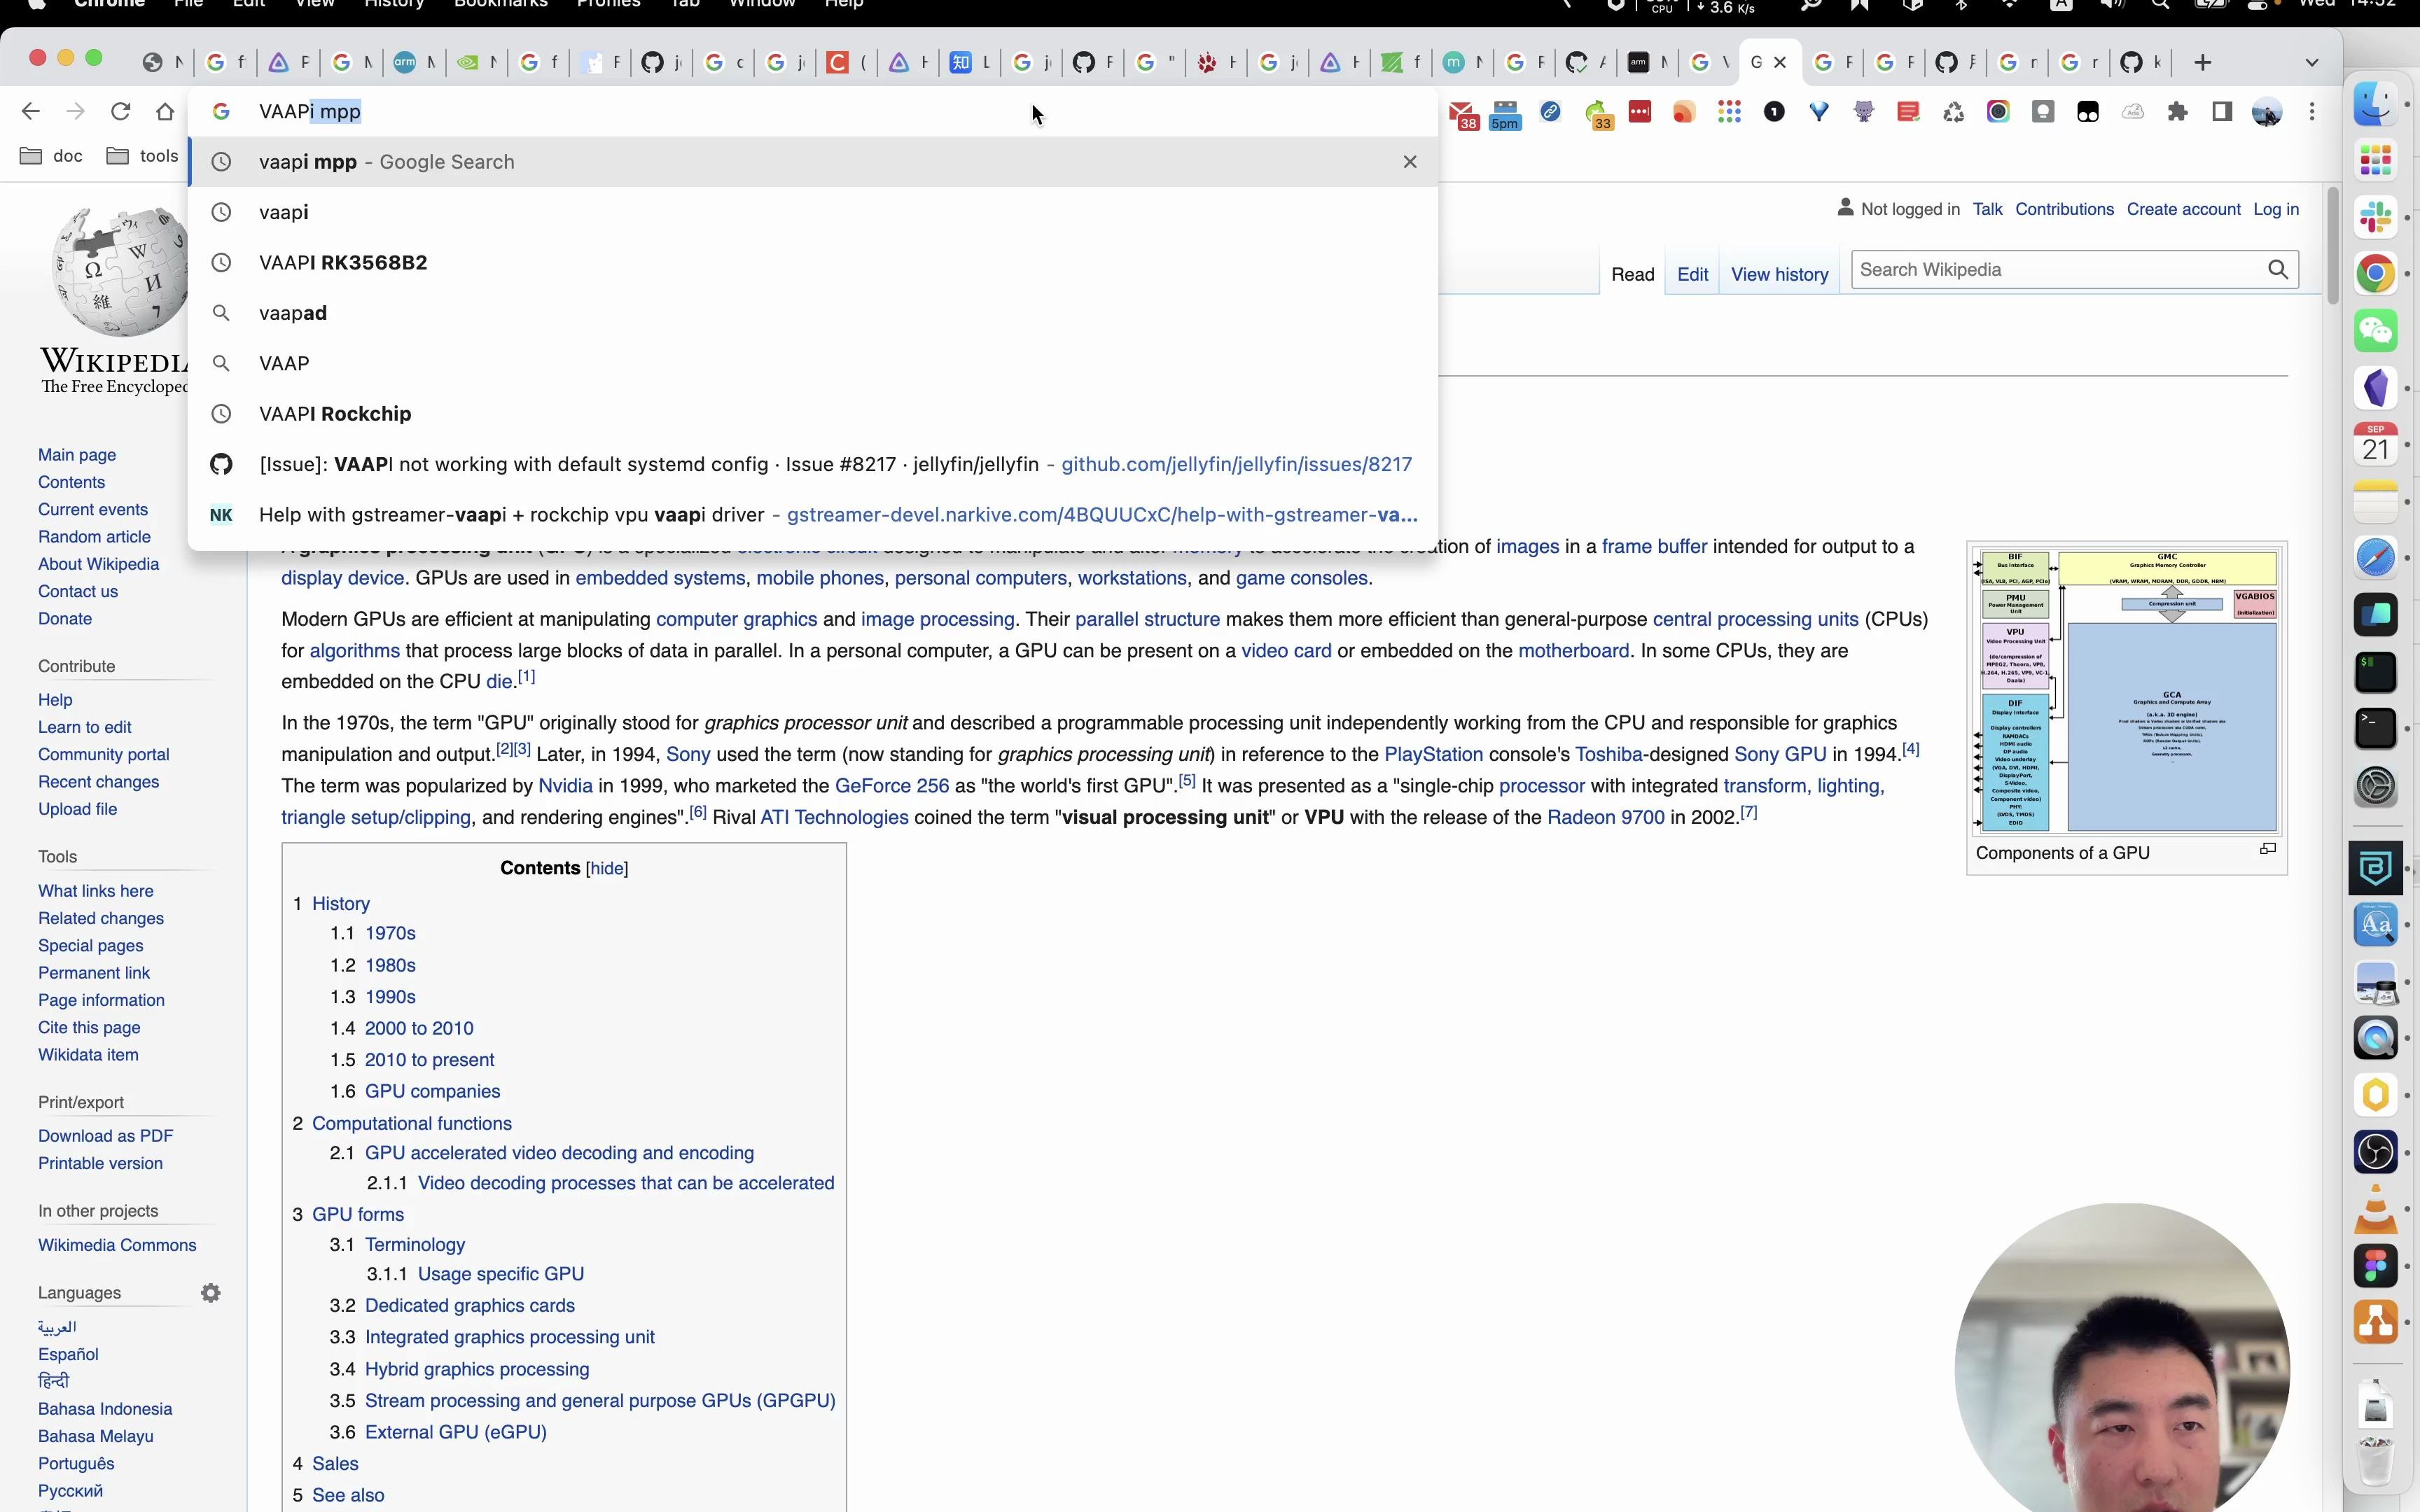The height and width of the screenshot is (1512, 2420).
Task: Open the Create account link
Action: pyautogui.click(x=2183, y=209)
